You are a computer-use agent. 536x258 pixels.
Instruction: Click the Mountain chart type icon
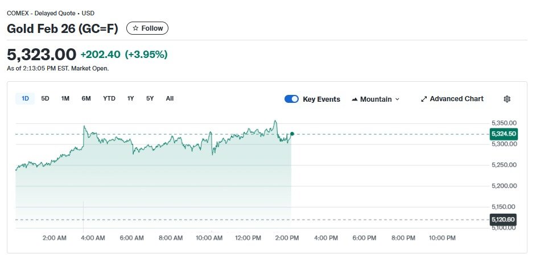pos(355,99)
